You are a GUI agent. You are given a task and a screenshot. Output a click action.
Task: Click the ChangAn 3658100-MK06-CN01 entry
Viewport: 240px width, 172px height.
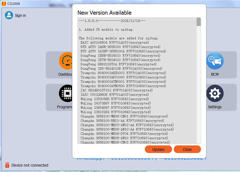[124, 116]
